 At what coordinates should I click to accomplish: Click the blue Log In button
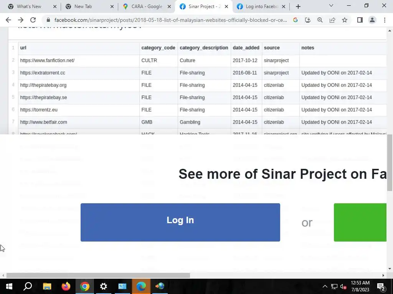click(180, 222)
